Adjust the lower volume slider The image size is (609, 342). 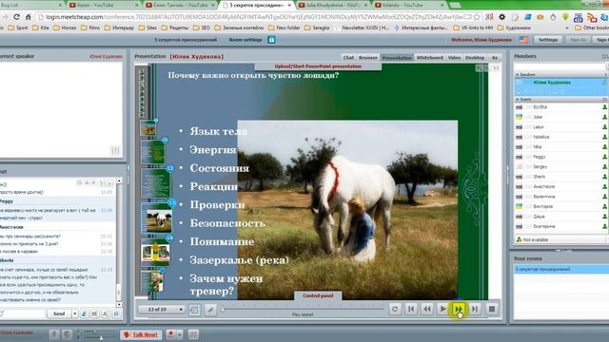point(99,338)
